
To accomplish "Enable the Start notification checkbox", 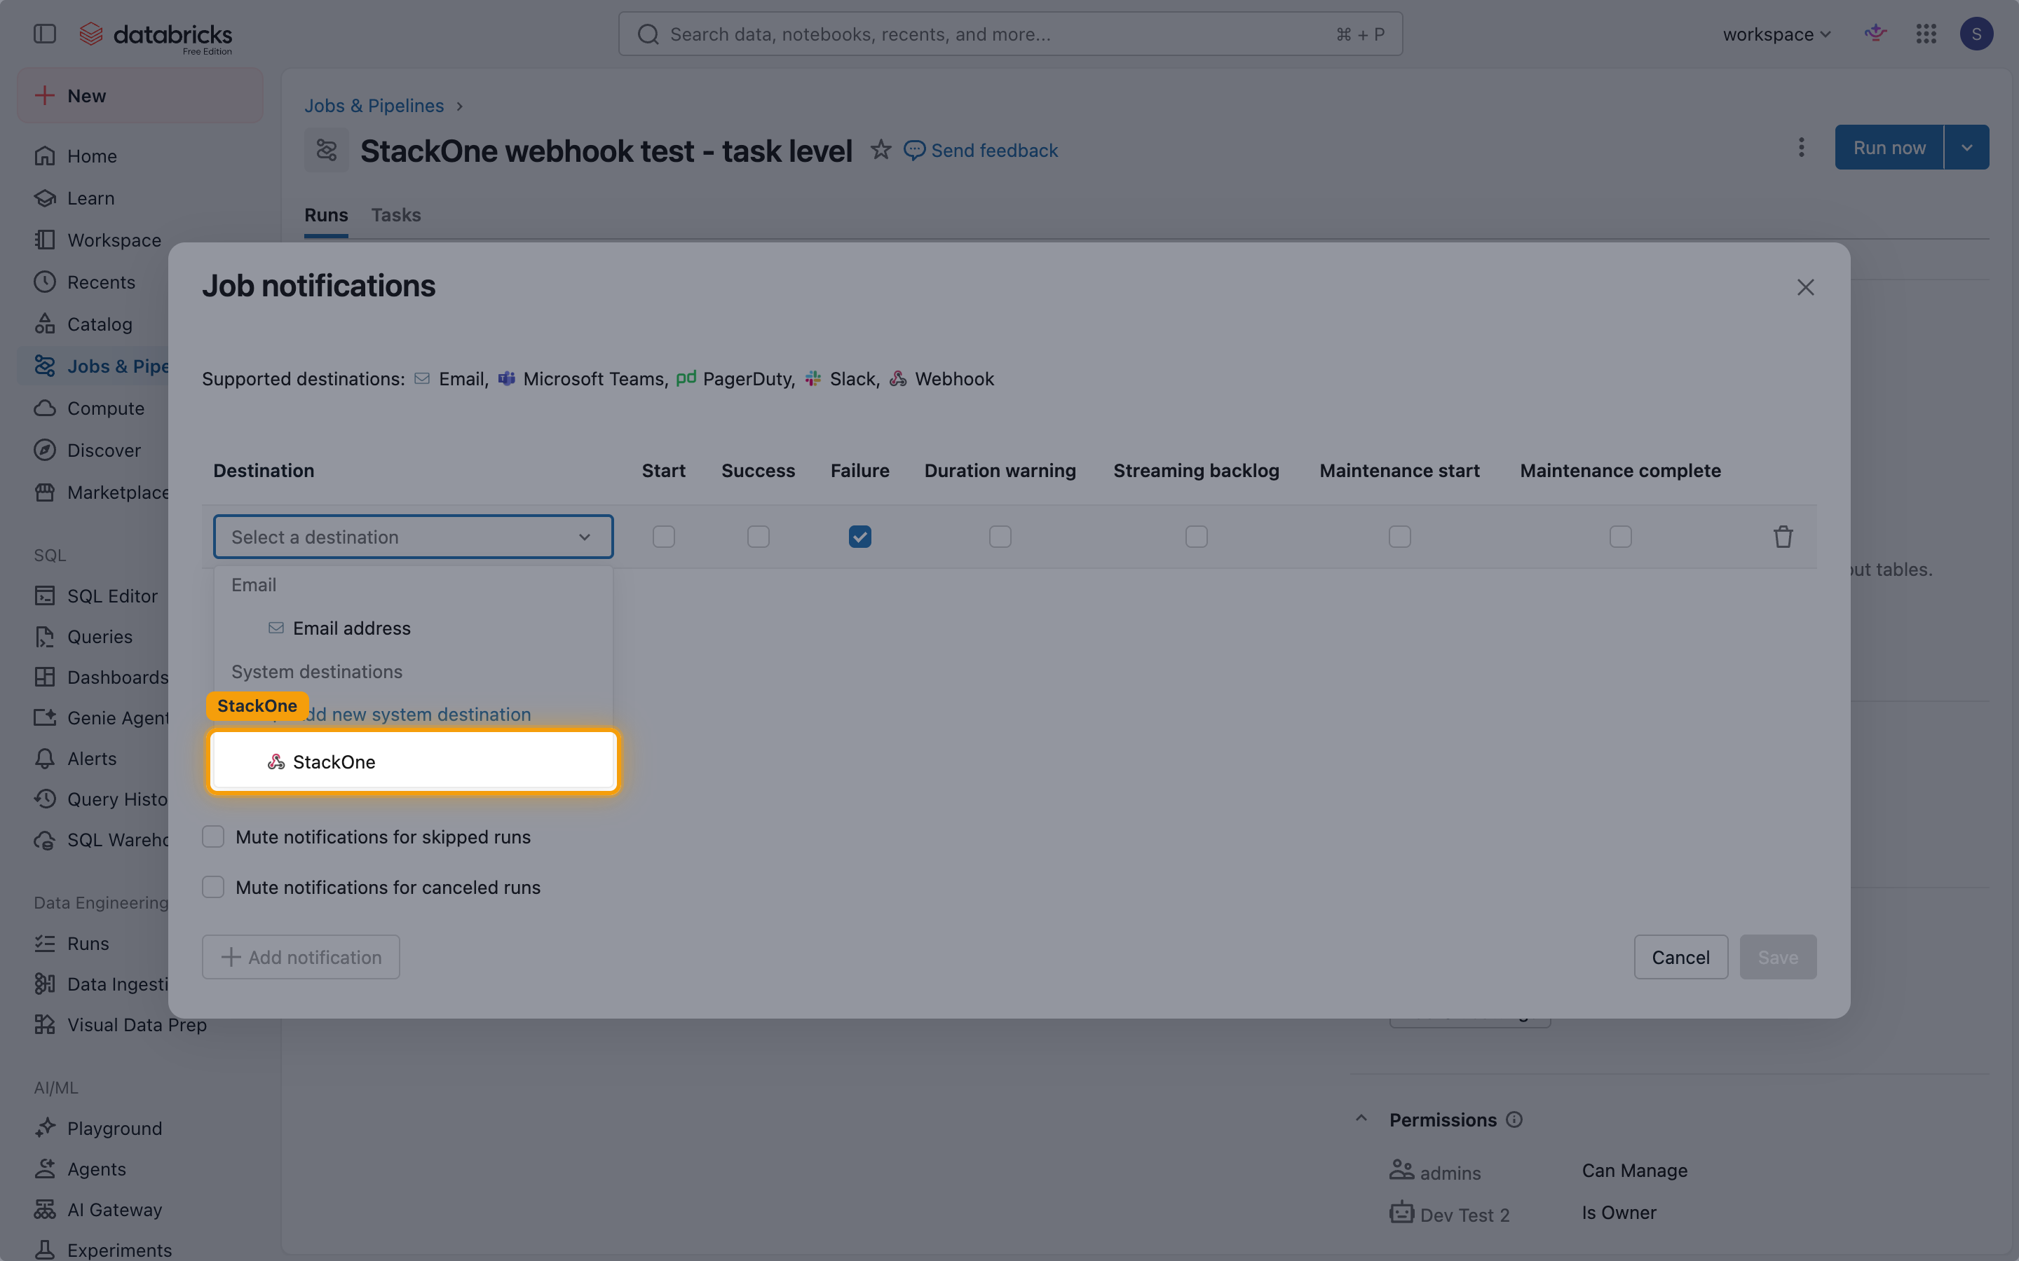I will (663, 536).
